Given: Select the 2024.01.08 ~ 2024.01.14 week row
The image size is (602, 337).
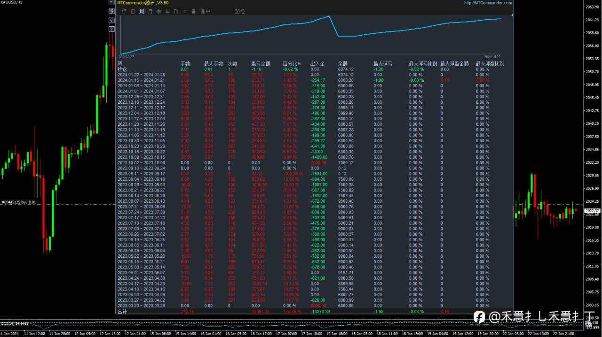Looking at the screenshot, I should pyautogui.click(x=314, y=85).
